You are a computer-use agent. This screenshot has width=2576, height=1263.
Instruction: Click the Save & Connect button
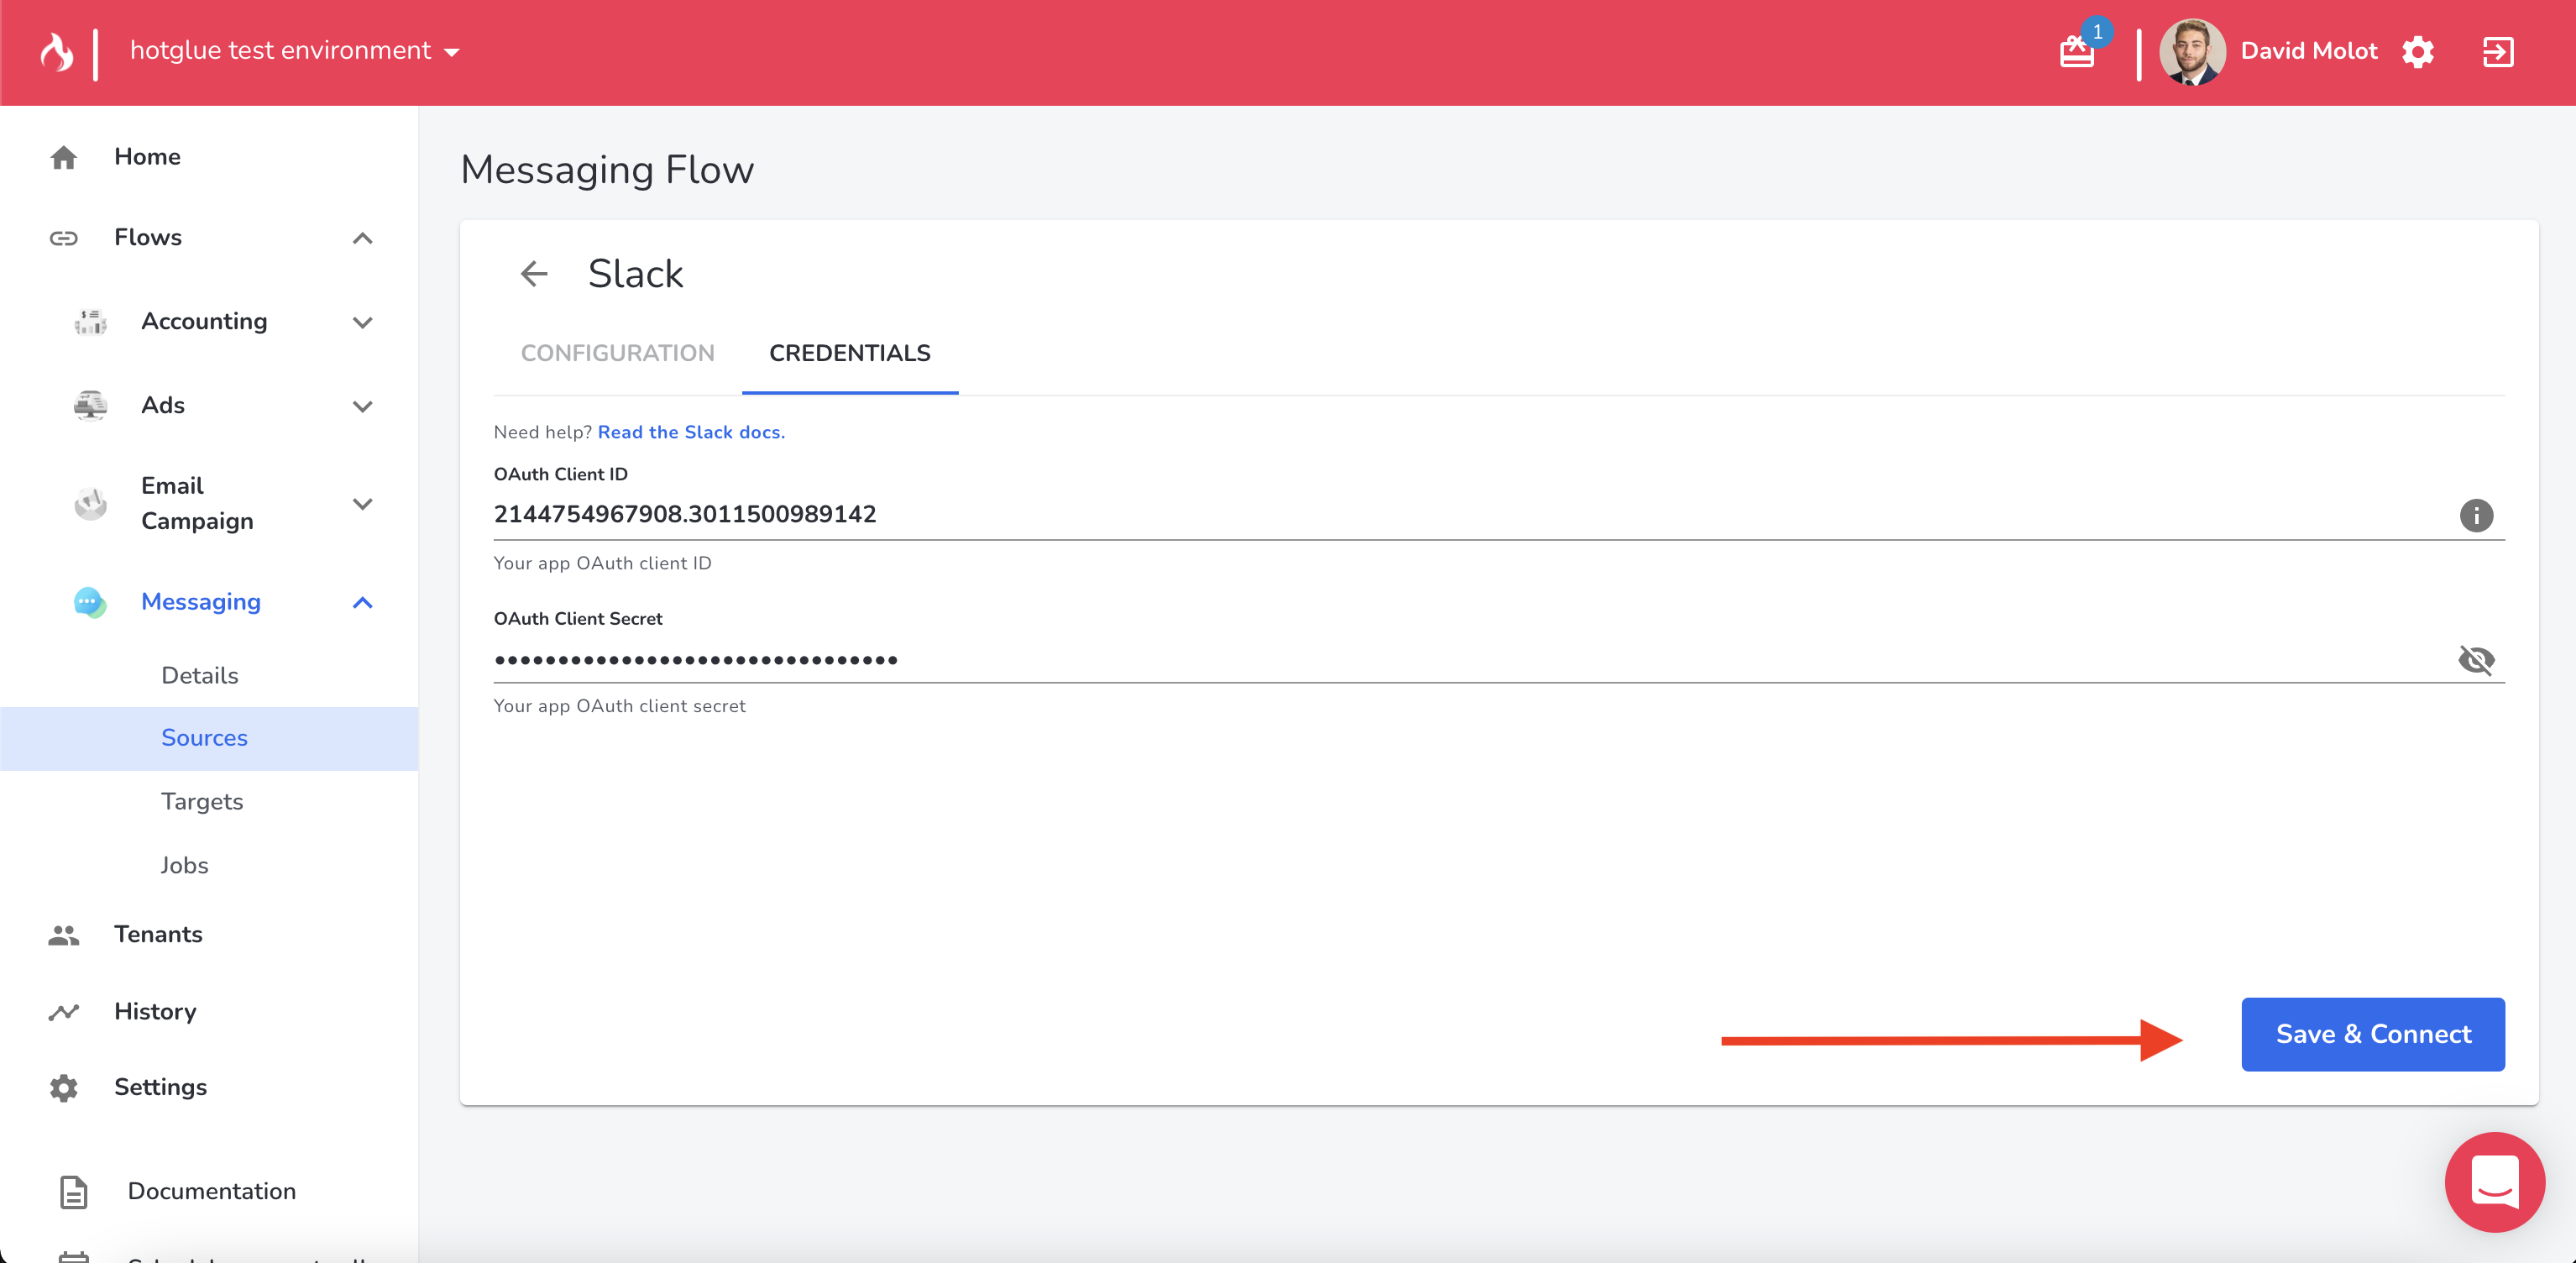pos(2372,1034)
